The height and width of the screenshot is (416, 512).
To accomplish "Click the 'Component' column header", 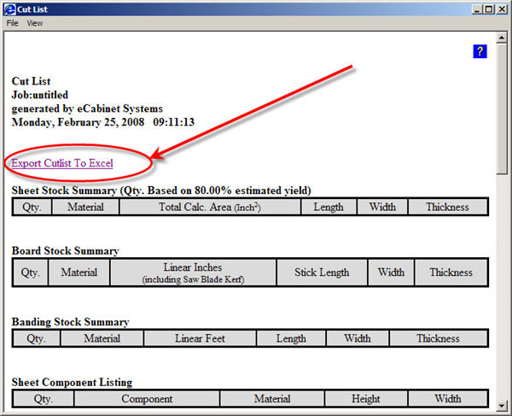I will [x=147, y=399].
